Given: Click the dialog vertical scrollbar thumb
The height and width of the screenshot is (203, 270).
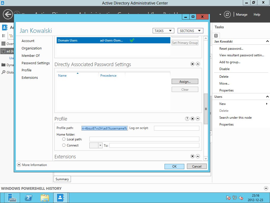Looking at the screenshot, I should click(x=206, y=109).
